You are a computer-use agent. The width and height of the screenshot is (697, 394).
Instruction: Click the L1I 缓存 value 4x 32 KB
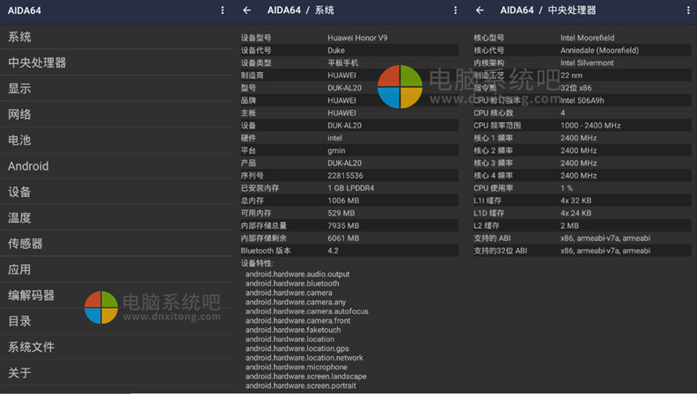coord(576,201)
